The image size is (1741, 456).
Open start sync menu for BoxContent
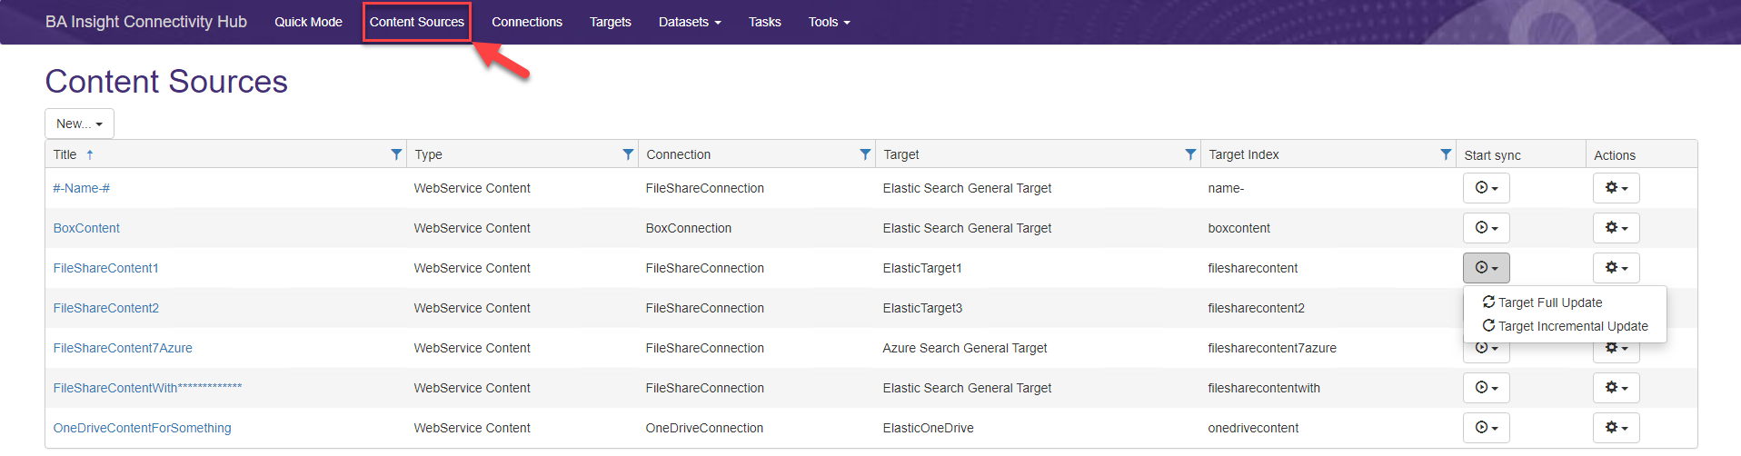1486,228
